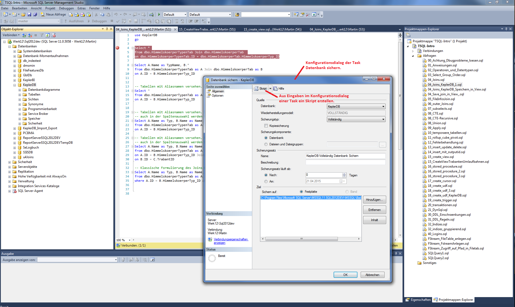
Task: Open the editor zoom 100 % dropdown
Action: [130, 240]
